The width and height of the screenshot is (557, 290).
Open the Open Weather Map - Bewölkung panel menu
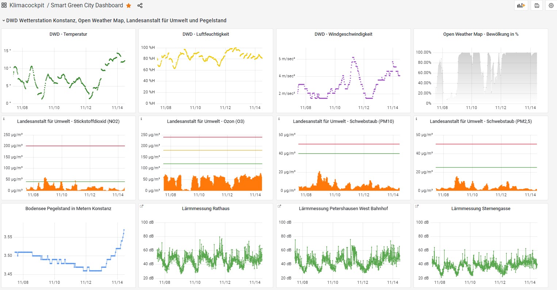[481, 34]
